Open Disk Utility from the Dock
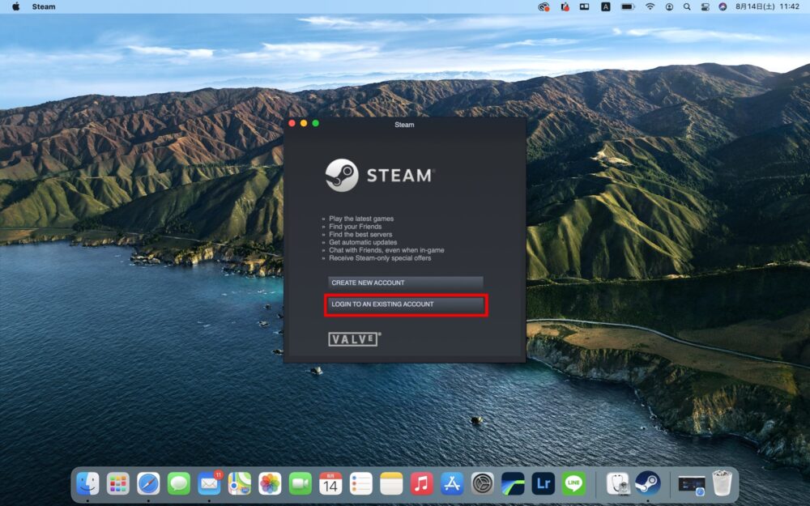The image size is (810, 506). click(617, 484)
